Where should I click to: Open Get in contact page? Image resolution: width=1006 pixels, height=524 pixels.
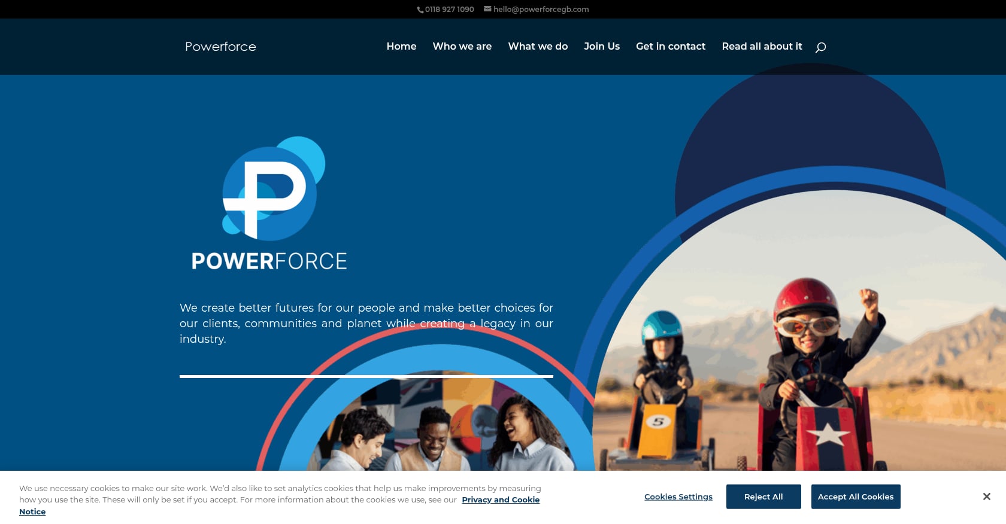(671, 46)
